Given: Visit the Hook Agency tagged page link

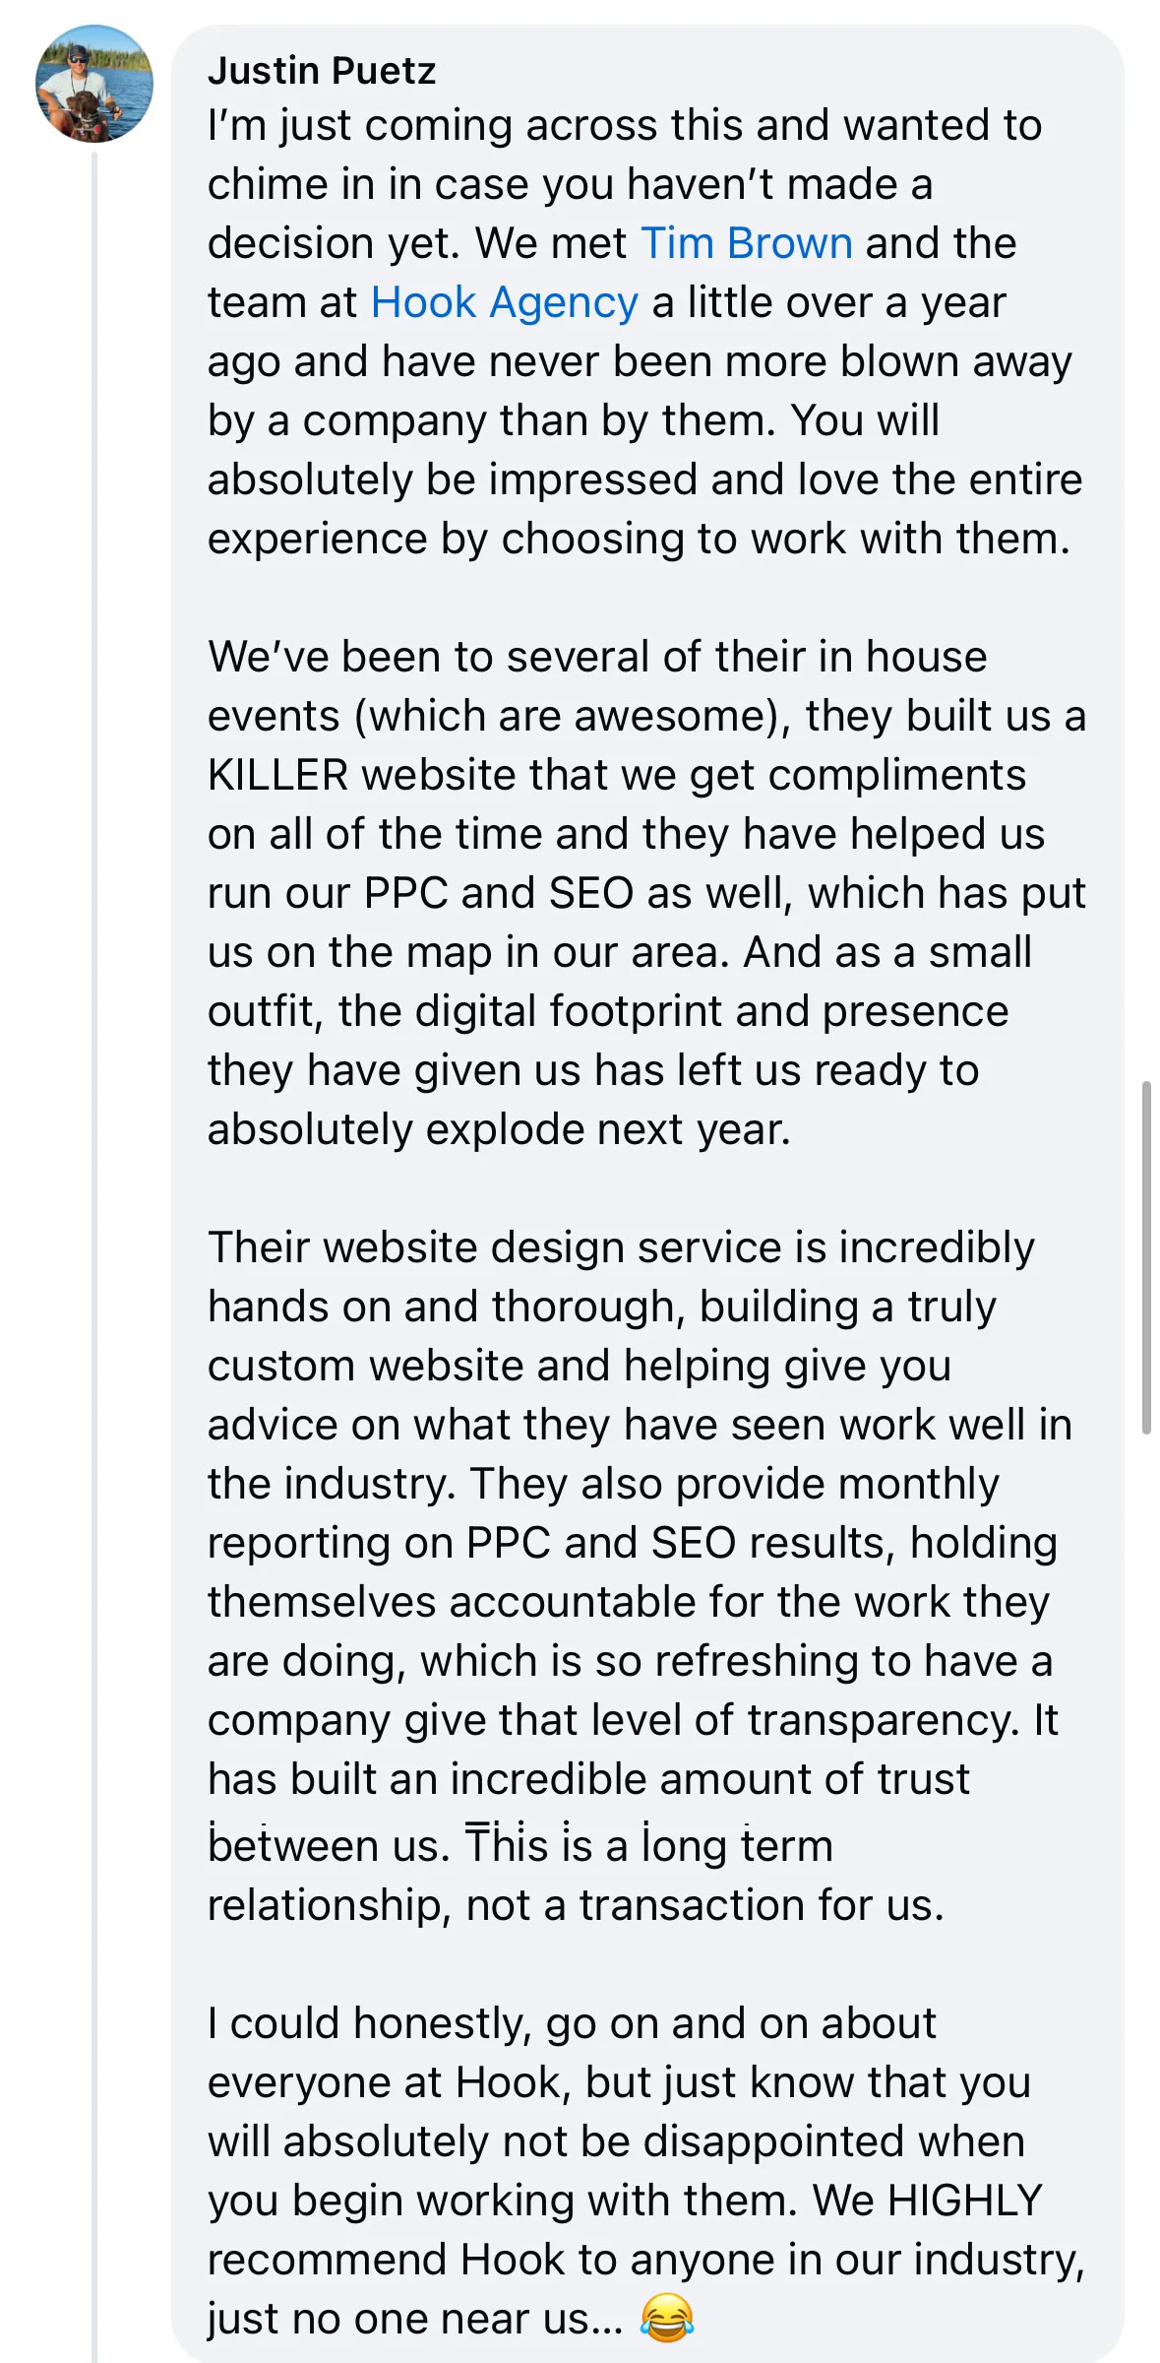Looking at the screenshot, I should [x=504, y=302].
